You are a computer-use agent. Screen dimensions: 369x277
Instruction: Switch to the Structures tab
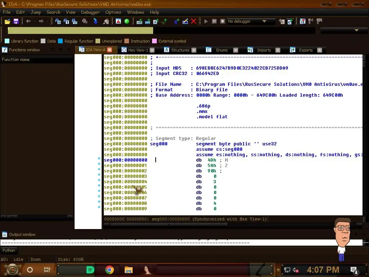click(x=180, y=50)
